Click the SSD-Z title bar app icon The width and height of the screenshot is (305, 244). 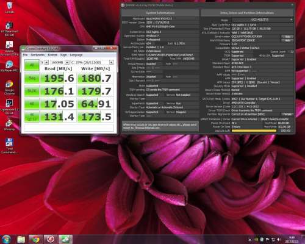coord(123,5)
